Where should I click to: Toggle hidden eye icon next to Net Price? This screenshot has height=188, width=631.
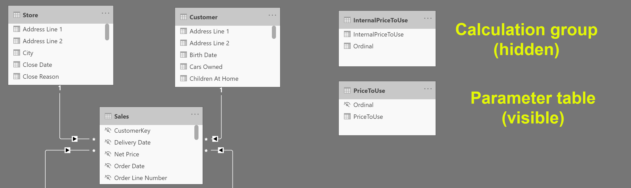pyautogui.click(x=108, y=154)
